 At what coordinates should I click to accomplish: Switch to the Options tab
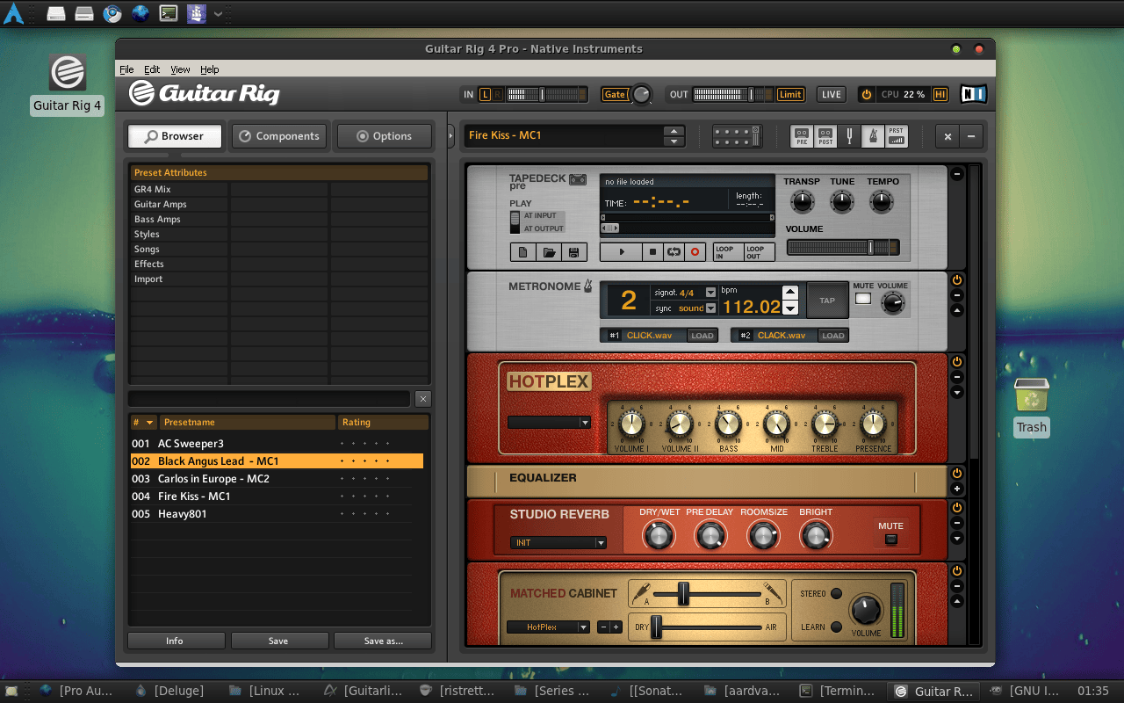[x=385, y=136]
